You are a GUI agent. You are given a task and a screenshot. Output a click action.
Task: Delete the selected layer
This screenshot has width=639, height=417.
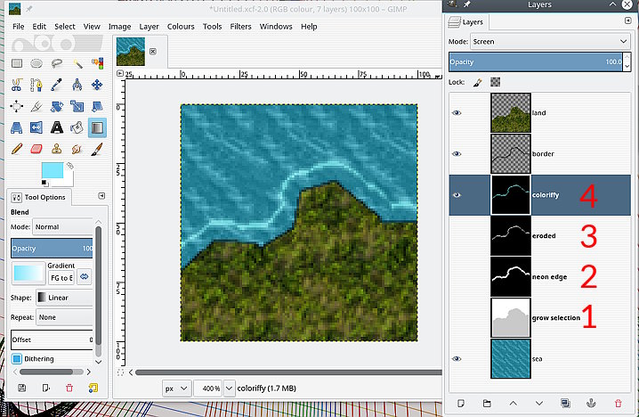click(618, 403)
